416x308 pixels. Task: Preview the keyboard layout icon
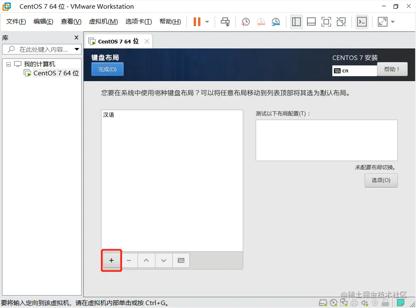[x=181, y=260]
